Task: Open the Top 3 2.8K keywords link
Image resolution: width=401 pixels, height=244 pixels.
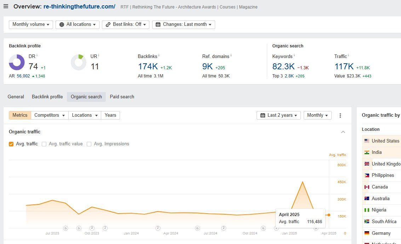Action: [289, 76]
